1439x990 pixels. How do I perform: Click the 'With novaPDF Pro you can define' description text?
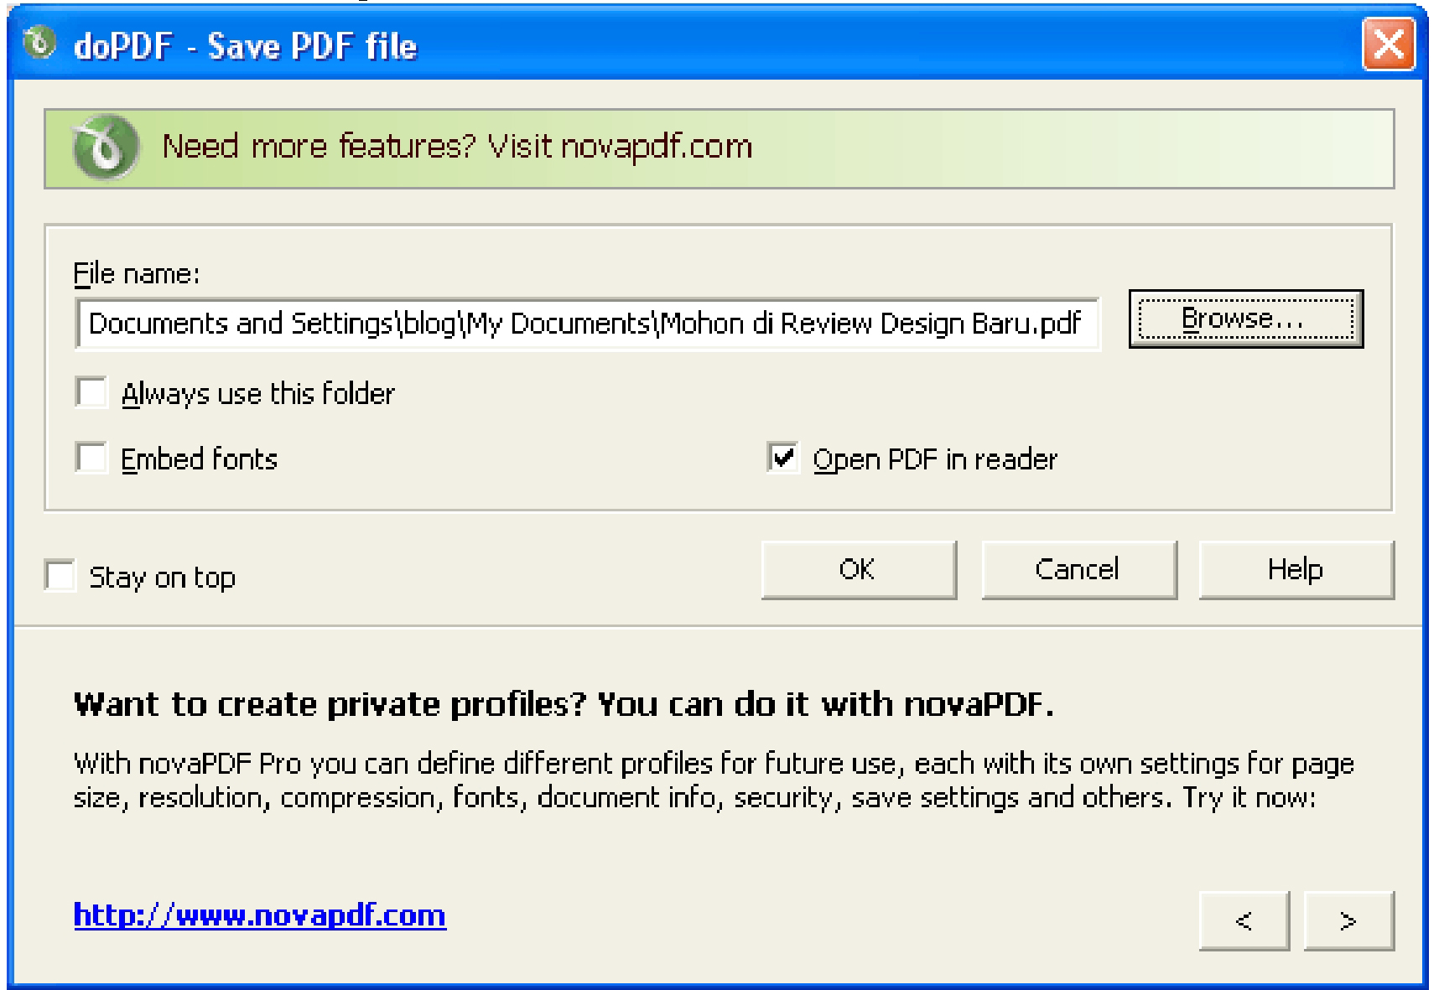click(714, 780)
